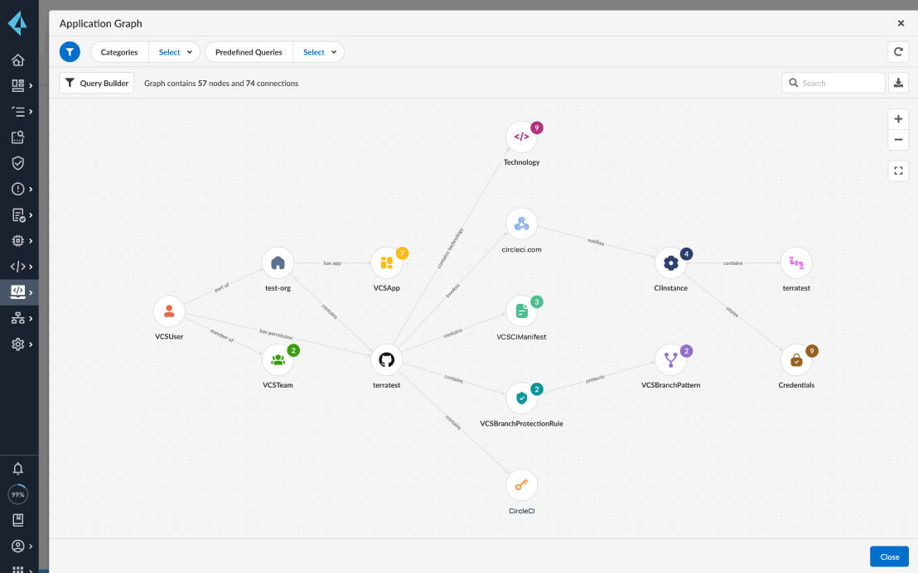
Task: Select the VCSUser node
Action: 169,310
